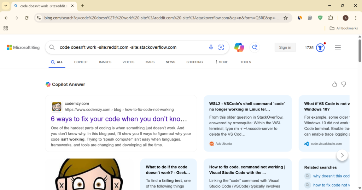Open the TOOLS option

246,62
